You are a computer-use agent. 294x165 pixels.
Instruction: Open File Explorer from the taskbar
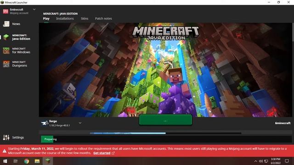[x=37, y=161]
